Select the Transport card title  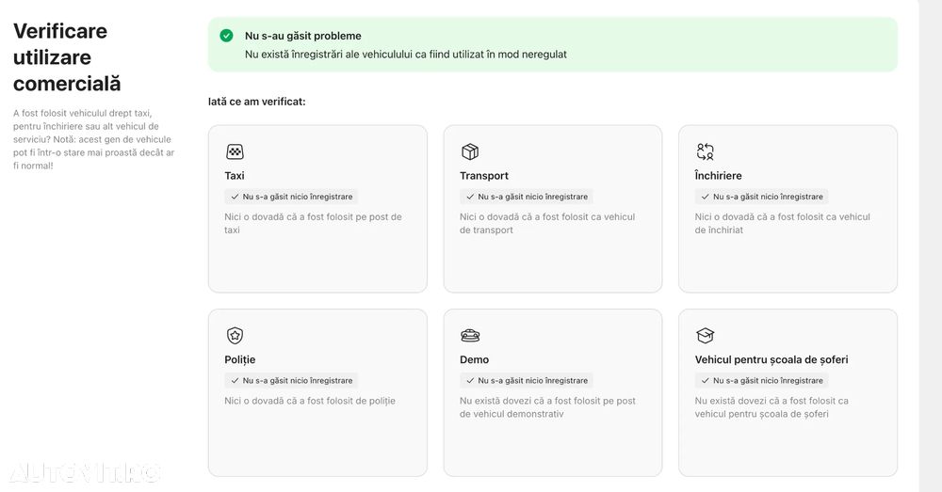point(484,176)
